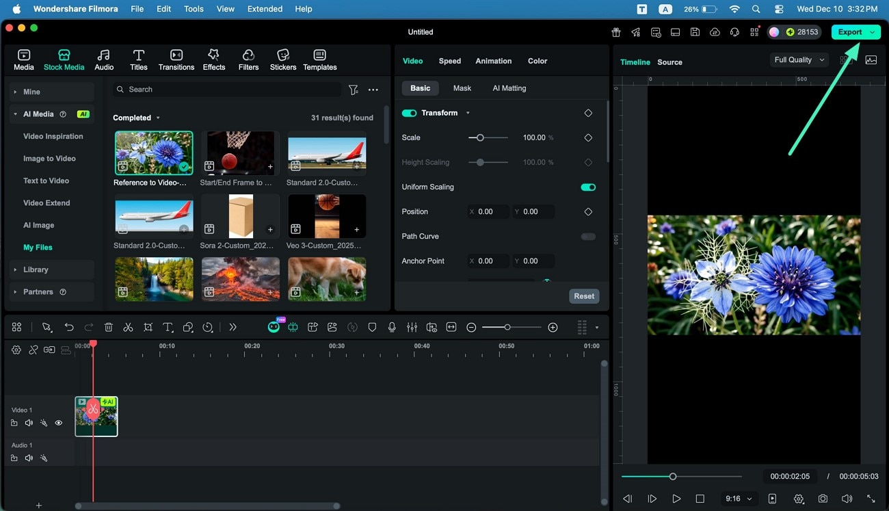Open the Crop tool in the timeline toolbar
The image size is (889, 511).
pyautogui.click(x=148, y=327)
